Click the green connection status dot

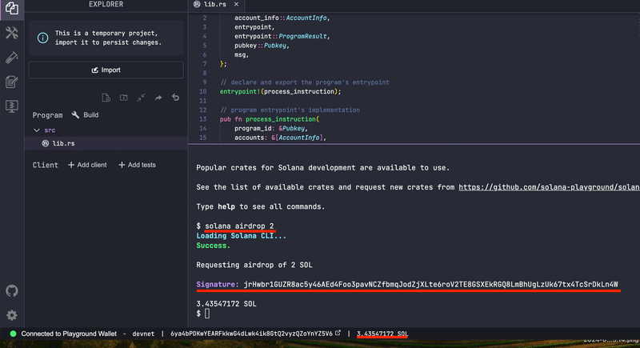click(x=13, y=334)
